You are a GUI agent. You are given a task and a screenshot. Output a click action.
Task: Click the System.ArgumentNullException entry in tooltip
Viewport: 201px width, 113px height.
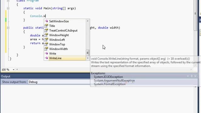[114, 81]
